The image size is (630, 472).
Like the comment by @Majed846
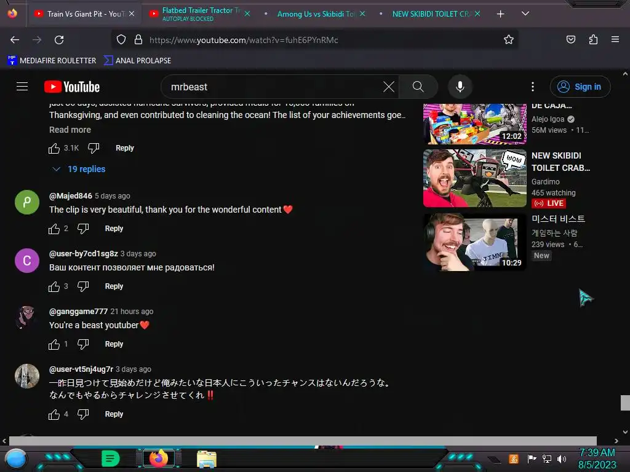(x=54, y=229)
